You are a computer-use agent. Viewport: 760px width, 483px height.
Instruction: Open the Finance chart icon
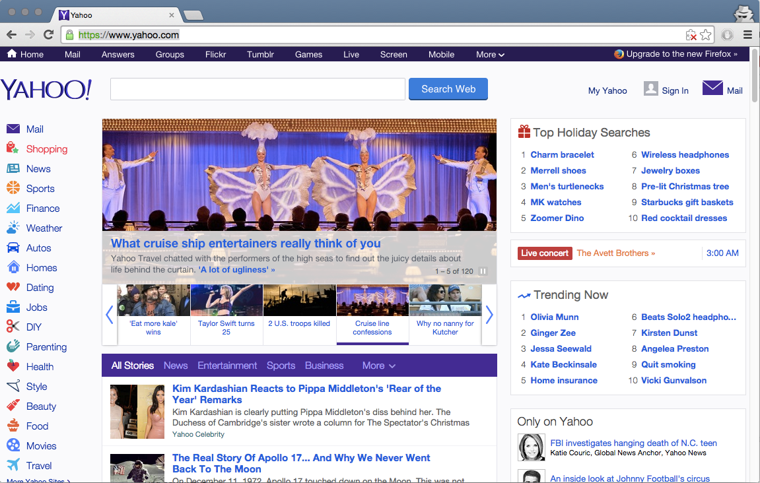13,208
